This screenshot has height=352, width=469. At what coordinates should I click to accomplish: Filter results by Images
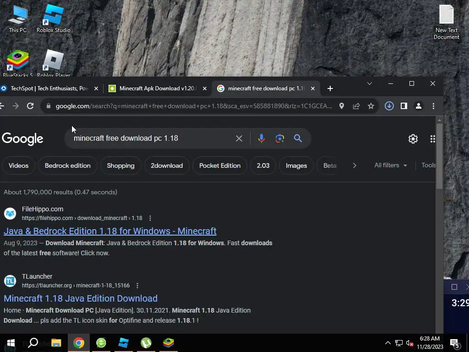[296, 165]
